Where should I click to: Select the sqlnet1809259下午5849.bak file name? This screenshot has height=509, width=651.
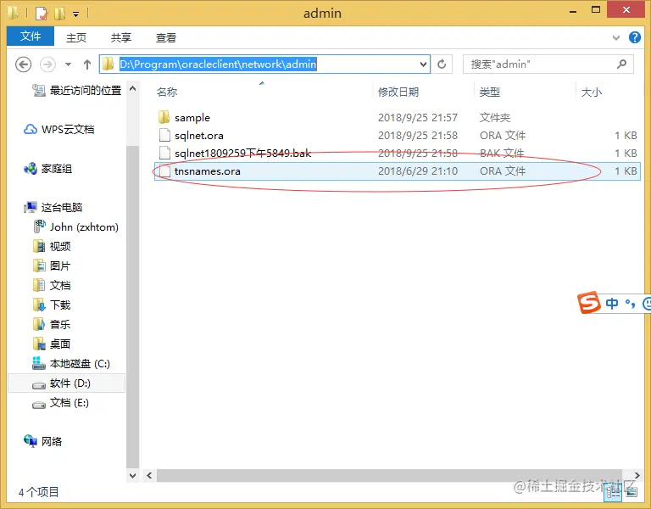coord(243,154)
